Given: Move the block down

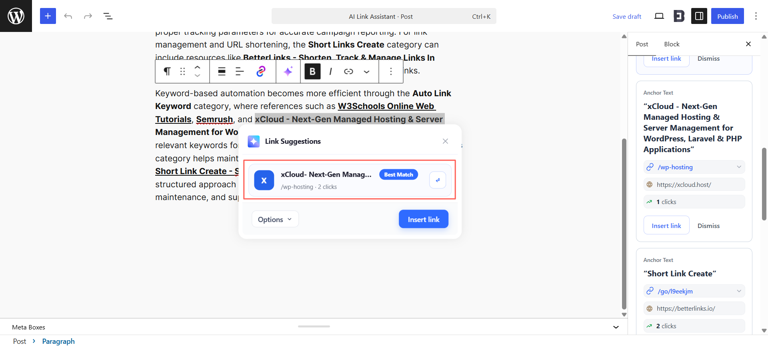Looking at the screenshot, I should click(197, 75).
